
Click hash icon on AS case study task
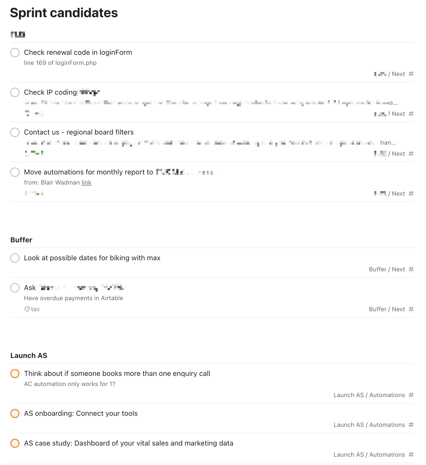click(x=411, y=455)
